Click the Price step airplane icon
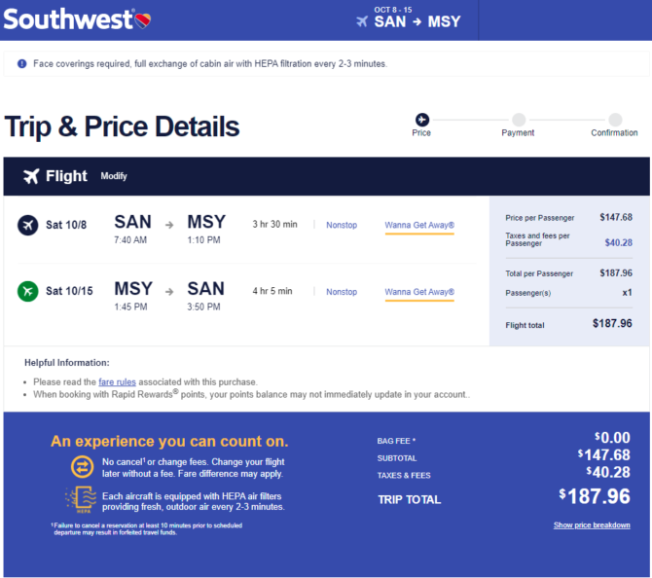Screen dimensions: 652x578 tap(422, 120)
